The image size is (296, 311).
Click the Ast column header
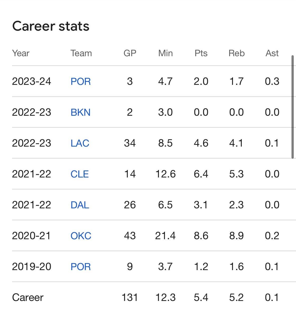pyautogui.click(x=272, y=53)
